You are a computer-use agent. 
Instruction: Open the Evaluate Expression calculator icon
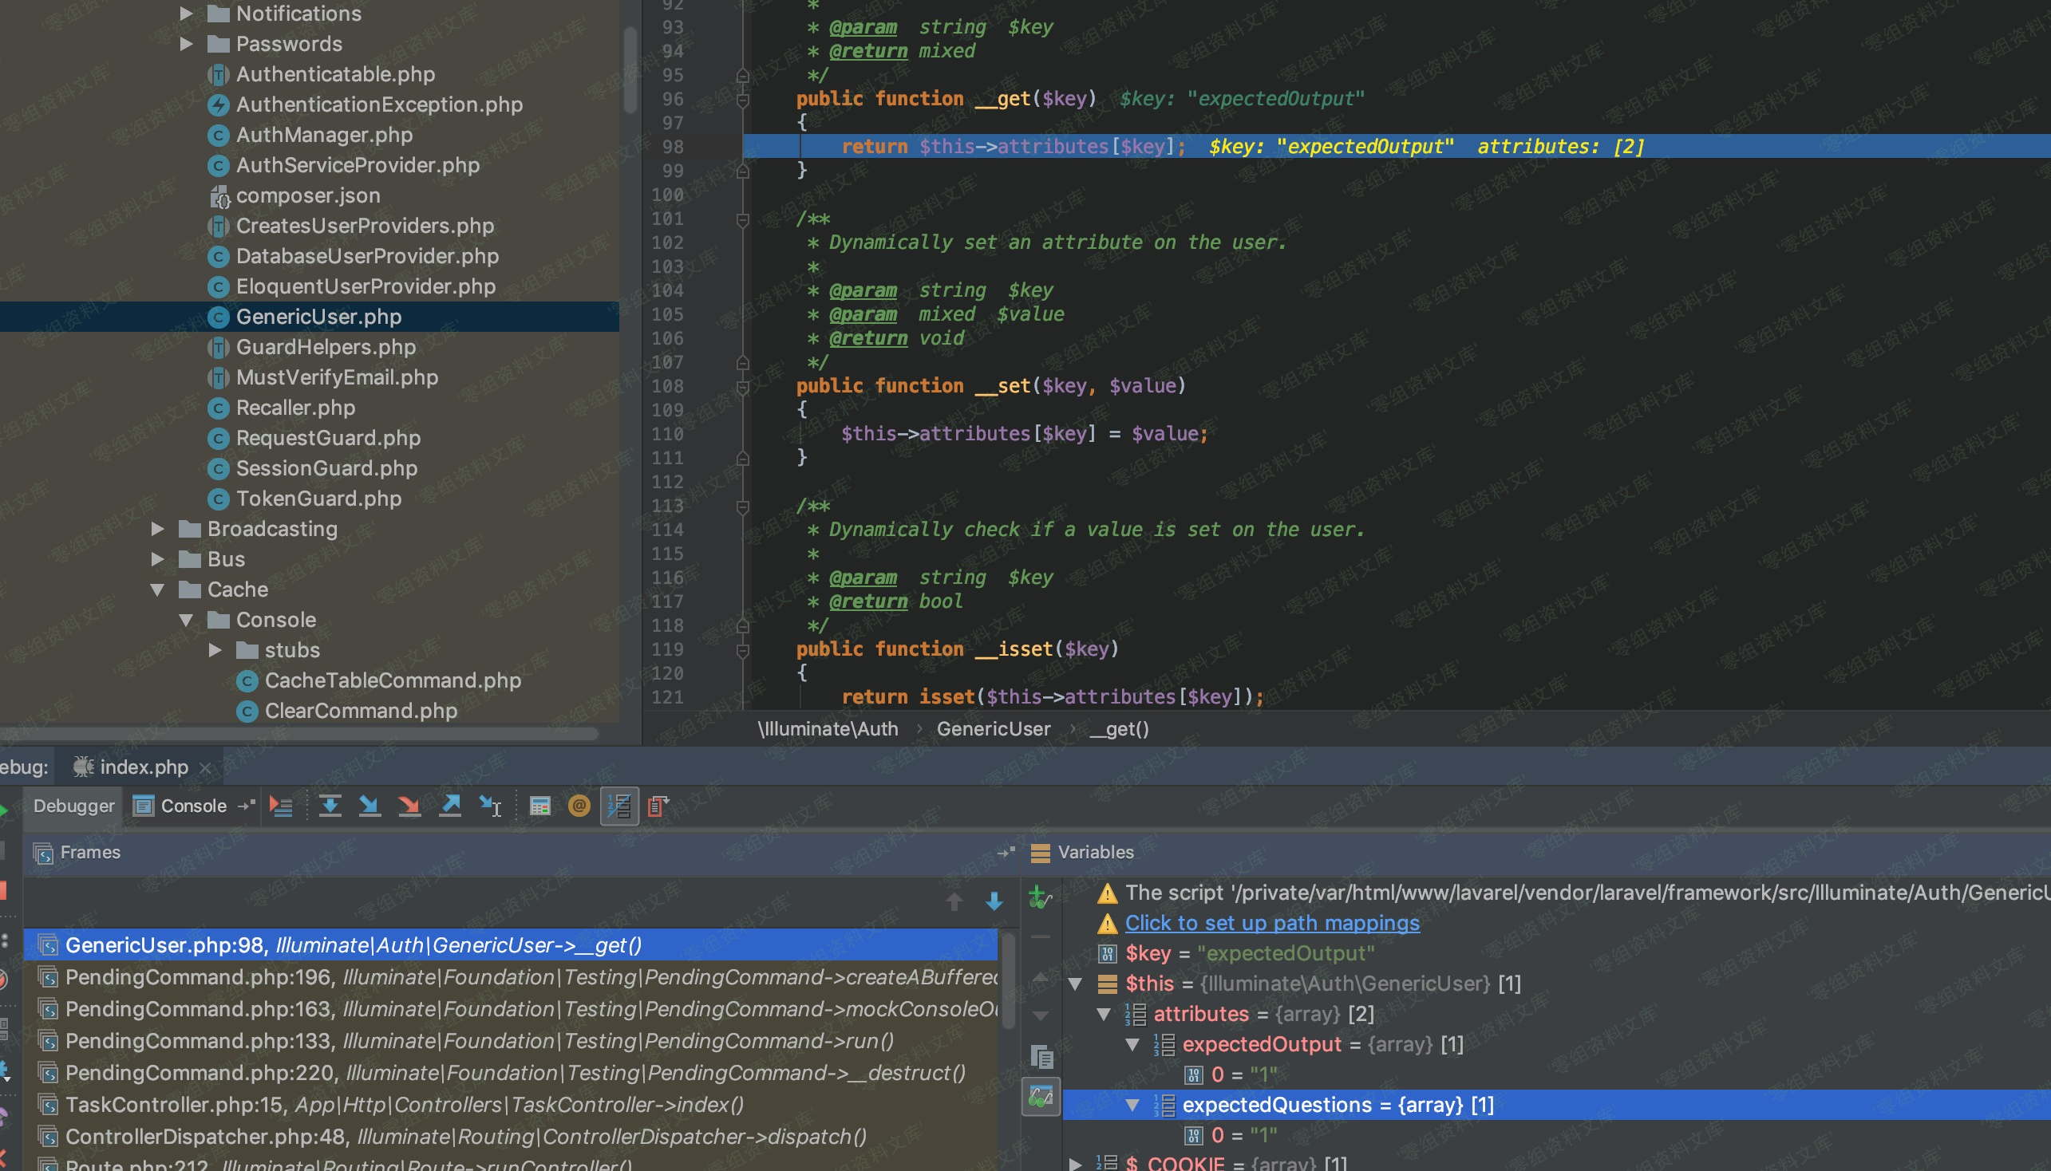pos(540,806)
